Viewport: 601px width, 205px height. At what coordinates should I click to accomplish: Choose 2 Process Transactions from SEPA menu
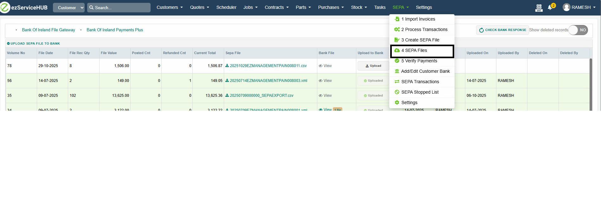coord(424,29)
